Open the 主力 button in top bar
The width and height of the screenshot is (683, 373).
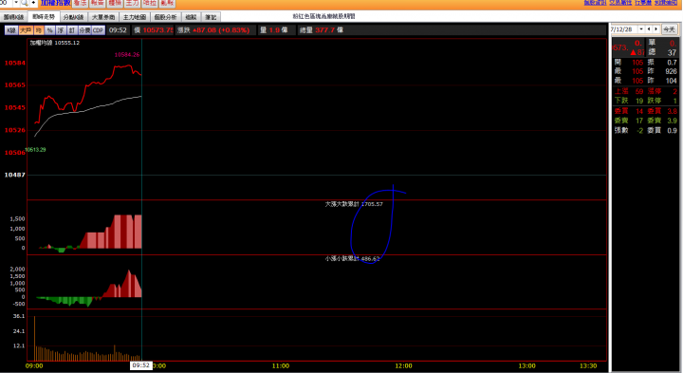tap(132, 3)
